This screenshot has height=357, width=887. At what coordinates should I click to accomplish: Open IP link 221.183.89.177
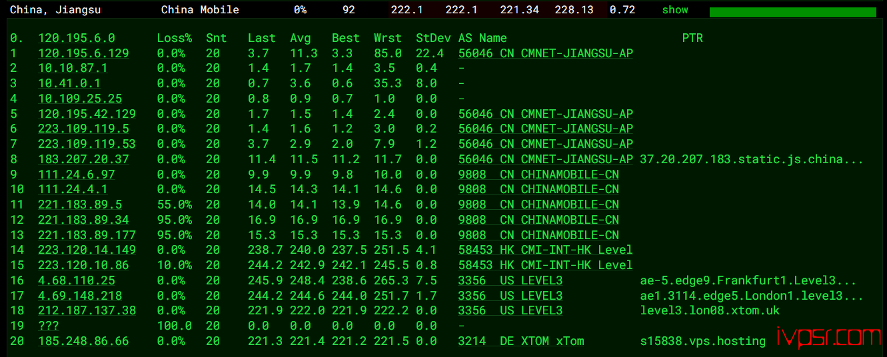87,235
